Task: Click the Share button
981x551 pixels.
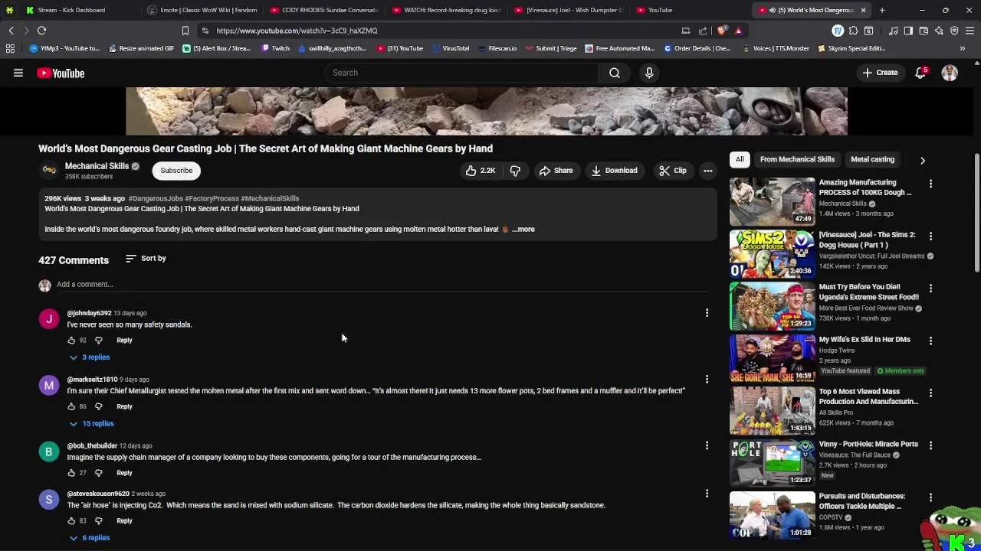Action: tap(556, 171)
